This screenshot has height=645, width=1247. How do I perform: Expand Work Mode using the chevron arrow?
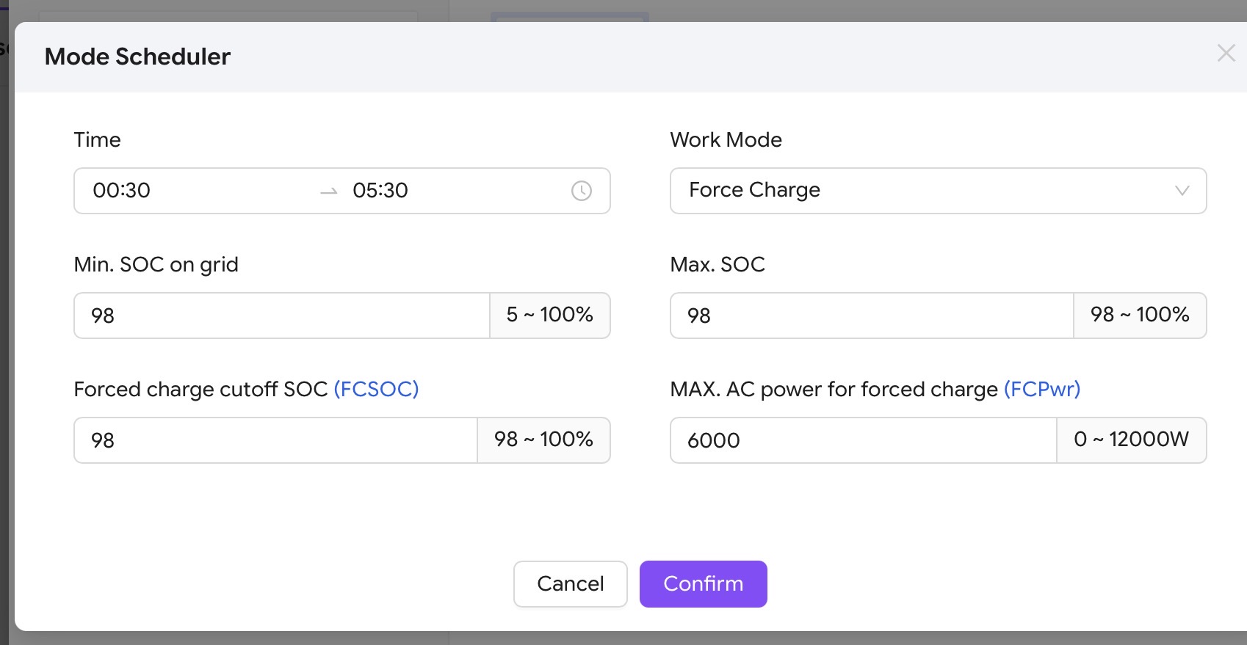point(1182,191)
